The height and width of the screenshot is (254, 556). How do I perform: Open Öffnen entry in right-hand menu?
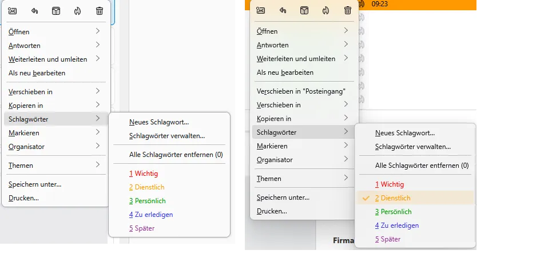pyautogui.click(x=304, y=31)
